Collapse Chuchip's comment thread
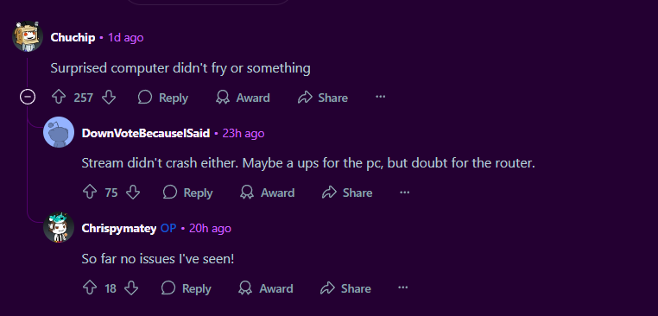The width and height of the screenshot is (658, 316). coord(28,98)
